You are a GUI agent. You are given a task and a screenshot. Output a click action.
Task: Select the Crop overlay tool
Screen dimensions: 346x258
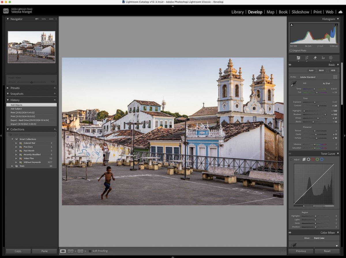click(x=306, y=58)
